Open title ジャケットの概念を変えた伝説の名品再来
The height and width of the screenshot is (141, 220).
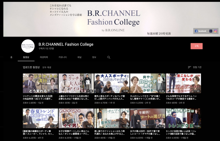[38, 98]
